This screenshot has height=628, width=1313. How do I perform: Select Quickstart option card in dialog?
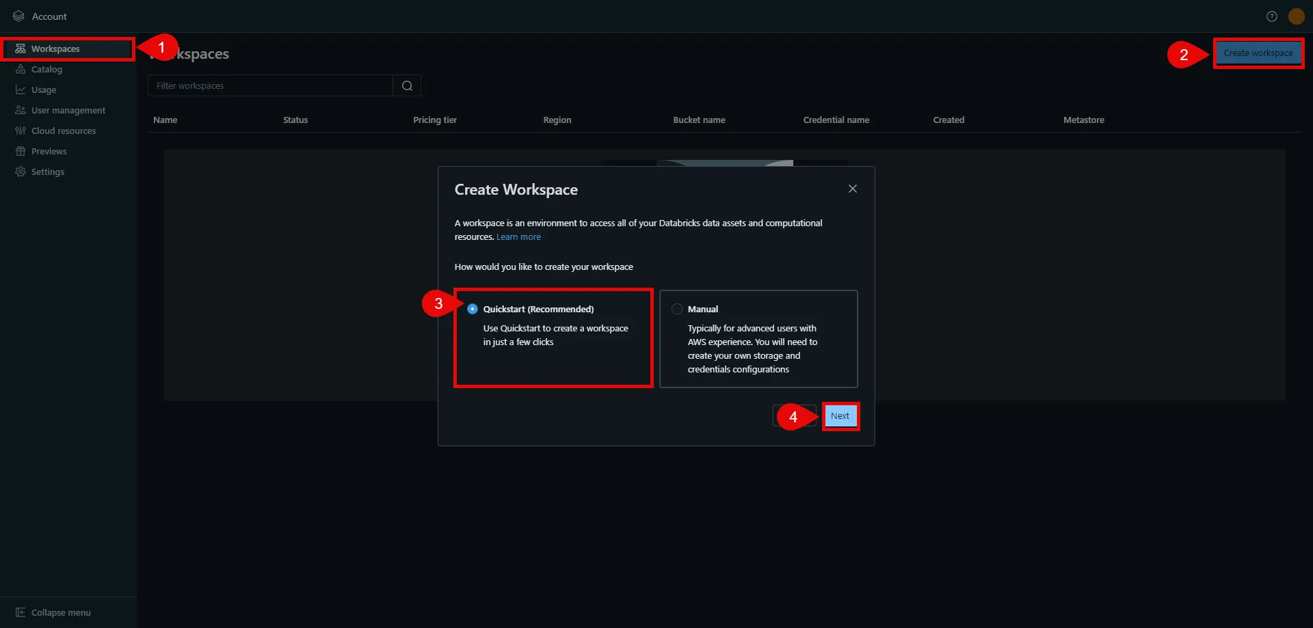(553, 338)
